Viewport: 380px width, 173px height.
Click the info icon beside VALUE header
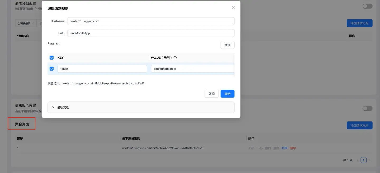(x=175, y=58)
